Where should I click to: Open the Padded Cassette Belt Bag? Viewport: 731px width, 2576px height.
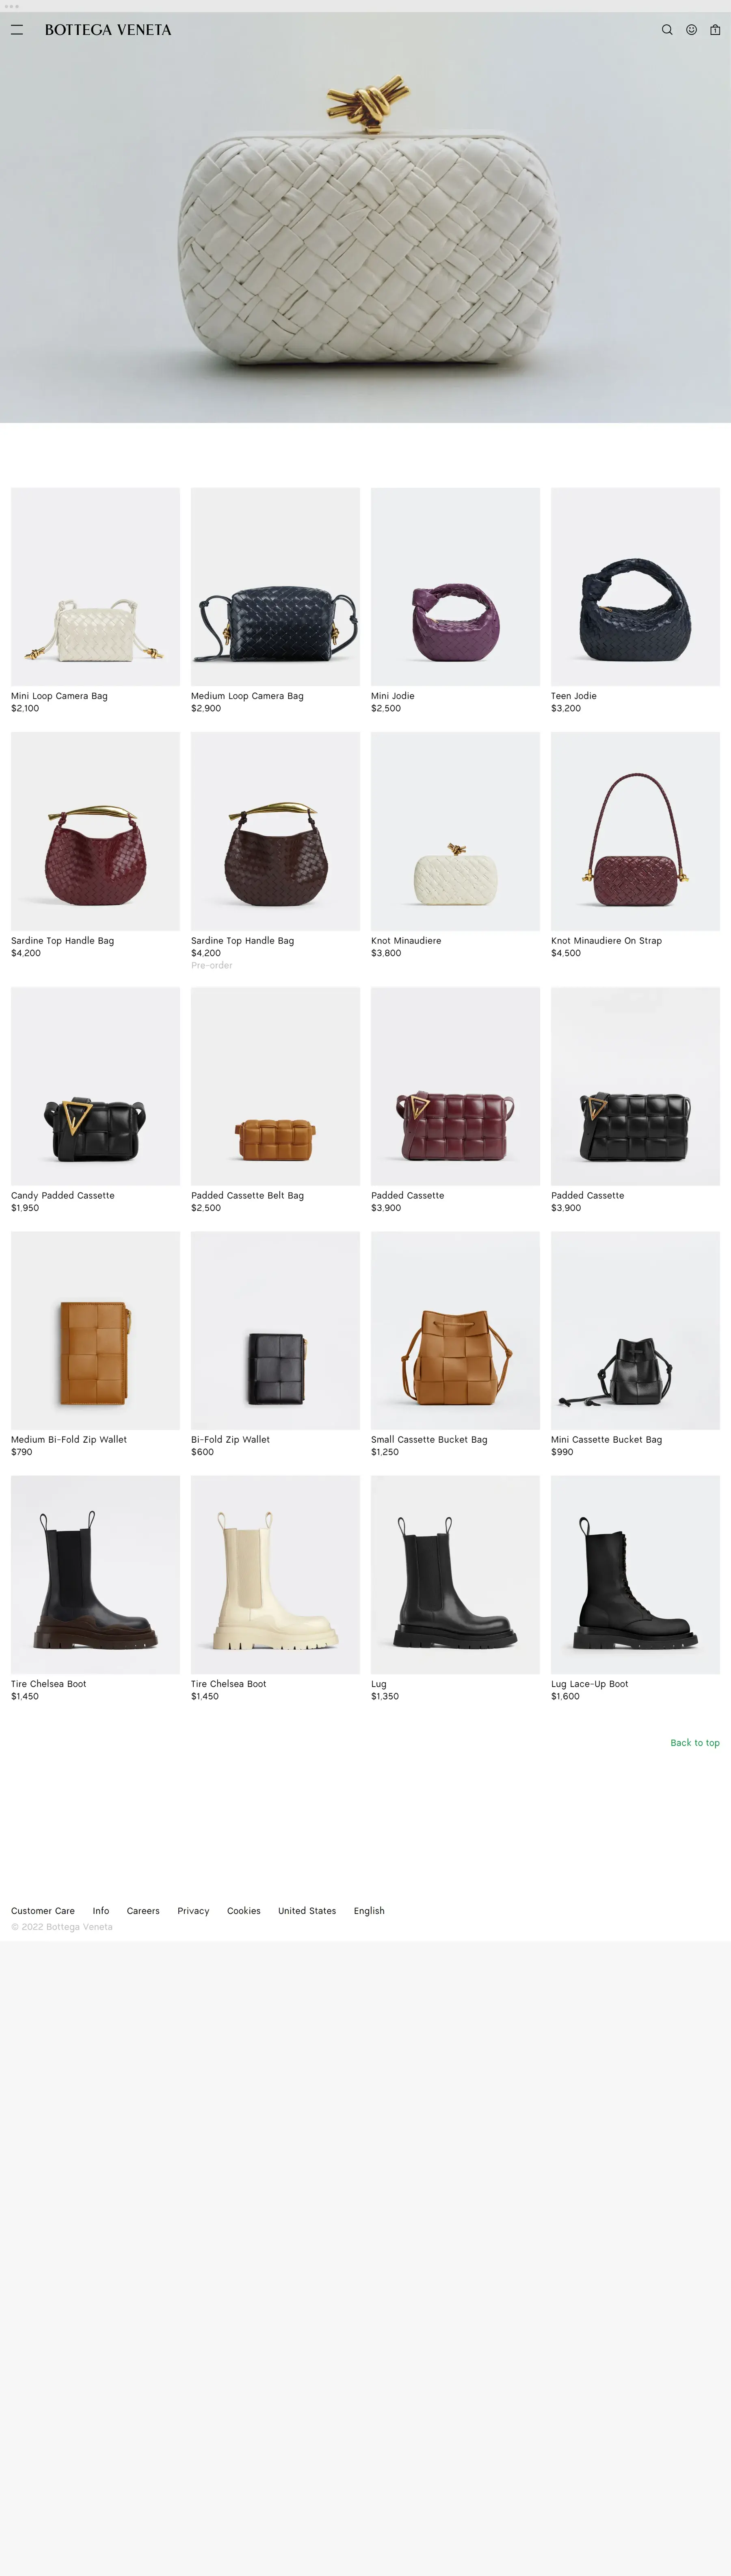coord(275,1086)
